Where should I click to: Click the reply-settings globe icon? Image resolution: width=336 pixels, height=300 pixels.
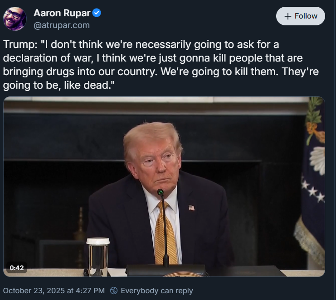pyautogui.click(x=113, y=290)
